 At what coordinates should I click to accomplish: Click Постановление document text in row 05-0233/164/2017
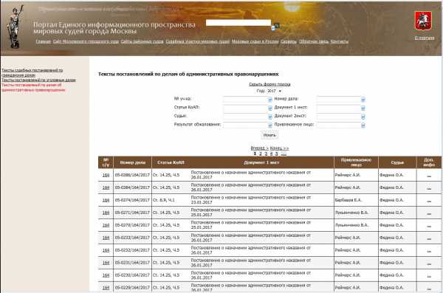pyautogui.click(x=251, y=238)
